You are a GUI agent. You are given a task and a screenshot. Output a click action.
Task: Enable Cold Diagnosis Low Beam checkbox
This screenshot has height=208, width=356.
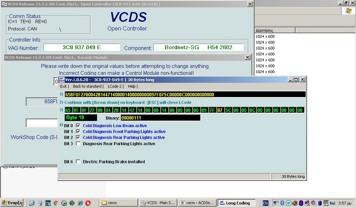coord(78,126)
